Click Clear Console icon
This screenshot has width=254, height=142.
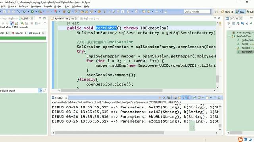point(175,97)
